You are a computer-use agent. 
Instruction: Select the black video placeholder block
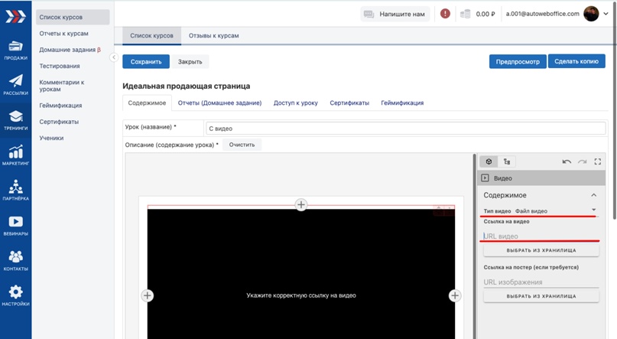pos(301,274)
